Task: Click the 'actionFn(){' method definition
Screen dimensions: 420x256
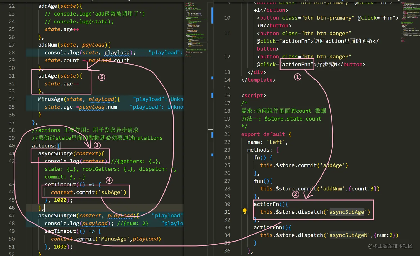Action: pos(271,204)
